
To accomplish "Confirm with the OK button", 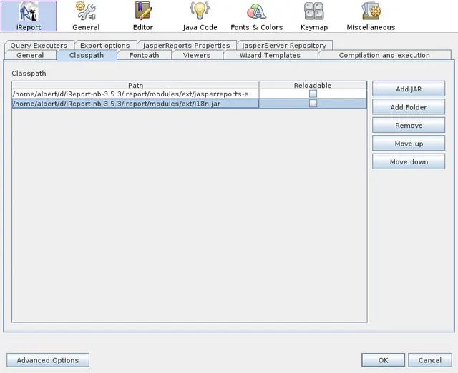I will point(384,360).
